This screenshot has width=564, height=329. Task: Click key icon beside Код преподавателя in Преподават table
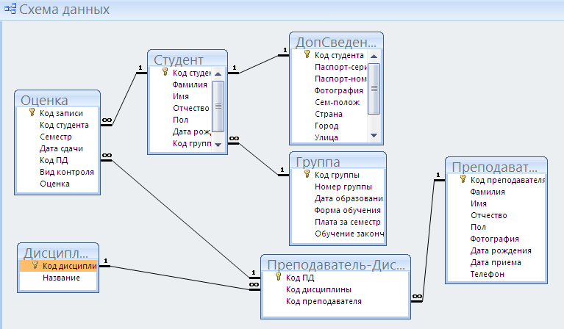pyautogui.click(x=463, y=179)
